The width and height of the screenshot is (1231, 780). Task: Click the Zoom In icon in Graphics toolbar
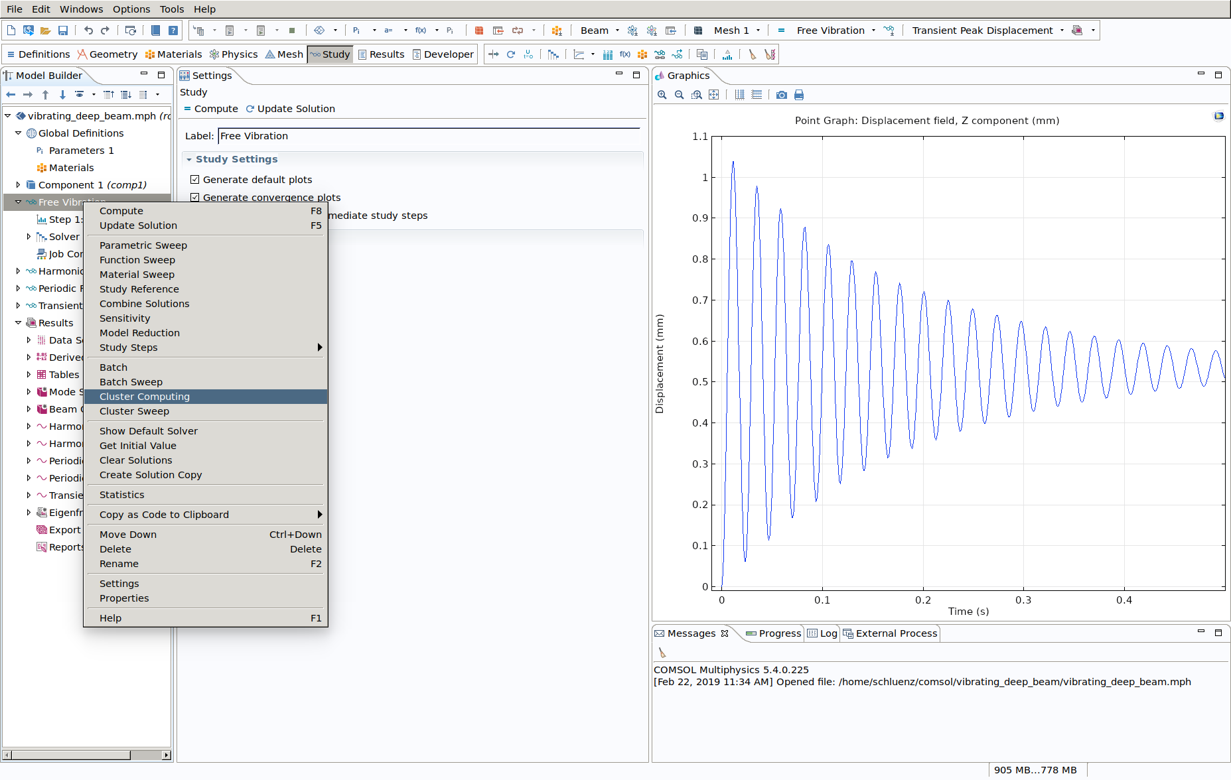[x=662, y=95]
